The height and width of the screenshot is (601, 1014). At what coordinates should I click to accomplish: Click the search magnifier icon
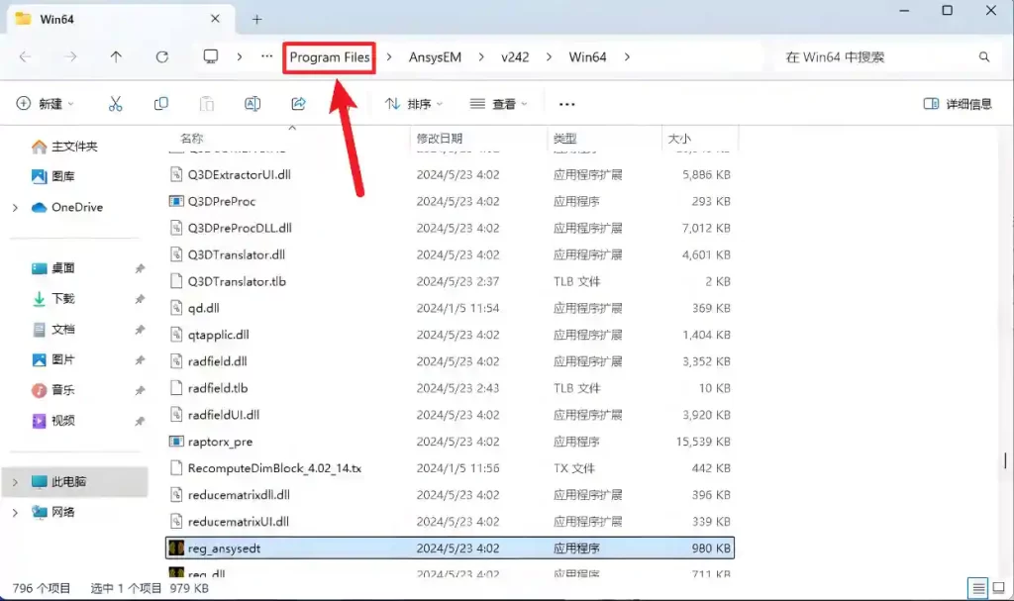tap(983, 57)
